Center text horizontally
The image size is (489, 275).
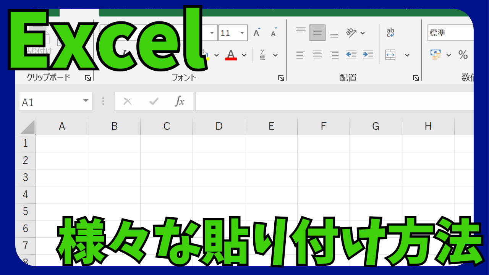pyautogui.click(x=317, y=55)
